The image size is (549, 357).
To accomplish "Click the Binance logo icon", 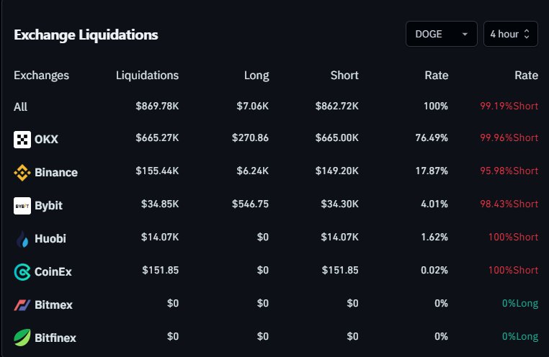I will (x=22, y=173).
